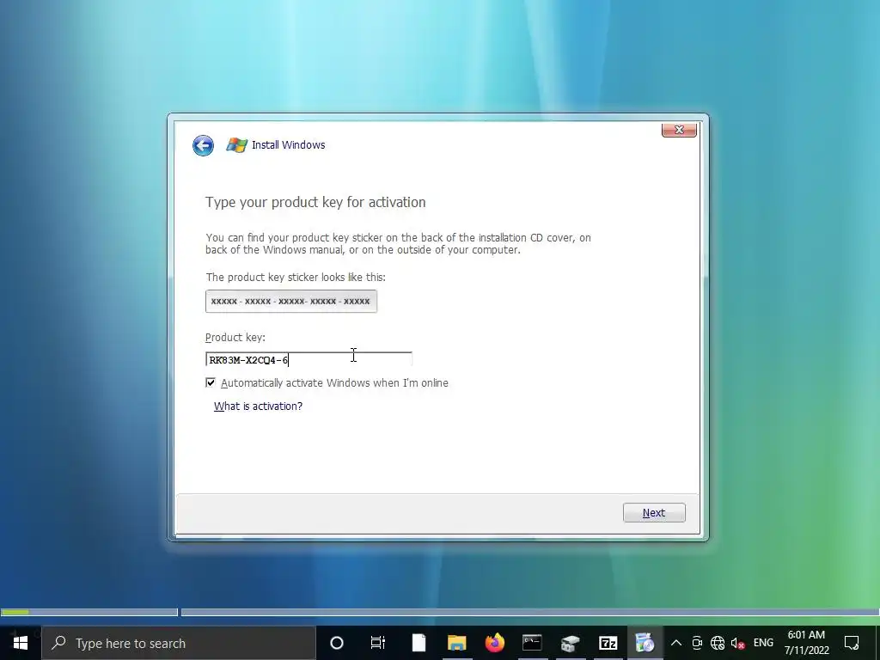The height and width of the screenshot is (660, 880).
Task: Click the Windows flag logo beside Install Windows
Action: point(236,144)
